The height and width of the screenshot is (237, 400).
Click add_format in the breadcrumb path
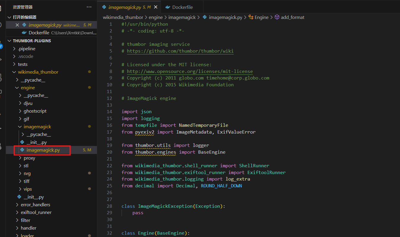click(x=292, y=17)
